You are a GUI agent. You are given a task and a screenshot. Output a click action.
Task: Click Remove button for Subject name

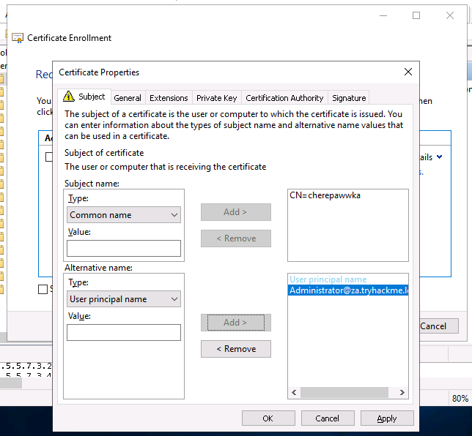pyautogui.click(x=236, y=238)
